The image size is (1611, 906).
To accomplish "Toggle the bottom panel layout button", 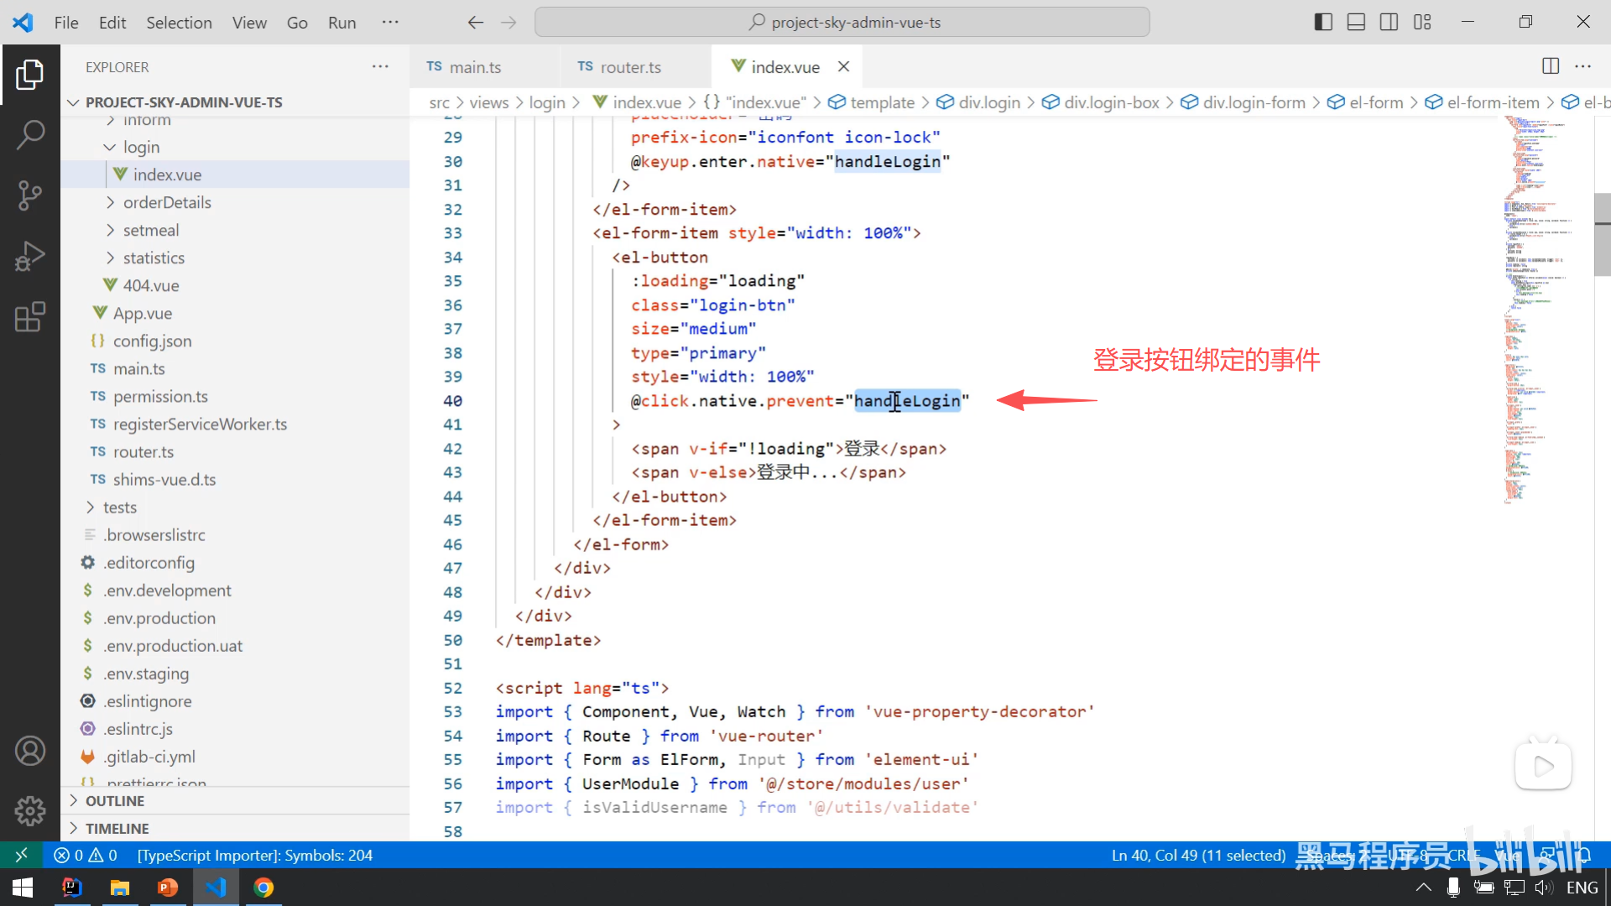I will click(1356, 23).
